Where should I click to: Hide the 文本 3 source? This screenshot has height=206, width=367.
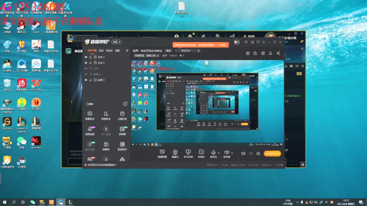coord(86,57)
